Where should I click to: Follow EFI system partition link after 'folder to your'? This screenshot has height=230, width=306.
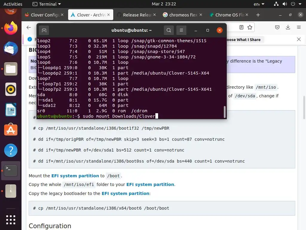coord(150,184)
